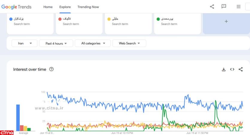
Task: Add a comparison term with plus button
Action: pyautogui.click(x=226, y=22)
